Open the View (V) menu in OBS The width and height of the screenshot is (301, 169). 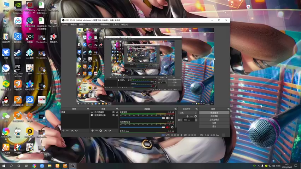[82, 24]
